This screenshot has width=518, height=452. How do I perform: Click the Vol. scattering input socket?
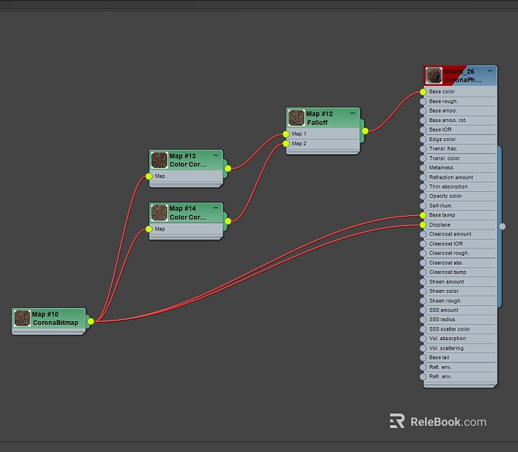(x=423, y=348)
